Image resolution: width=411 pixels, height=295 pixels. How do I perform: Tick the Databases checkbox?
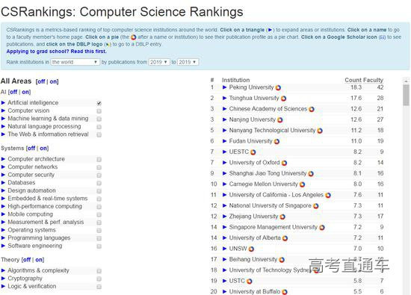click(99, 183)
